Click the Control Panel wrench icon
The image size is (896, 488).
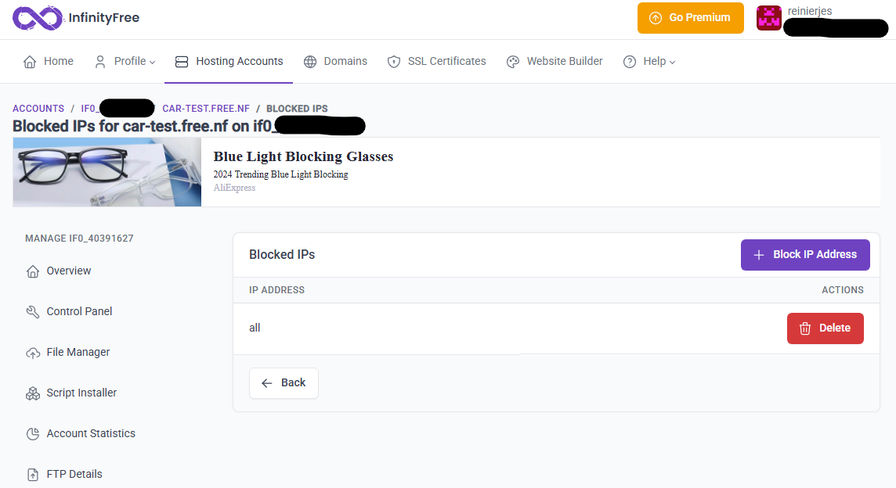(x=33, y=312)
